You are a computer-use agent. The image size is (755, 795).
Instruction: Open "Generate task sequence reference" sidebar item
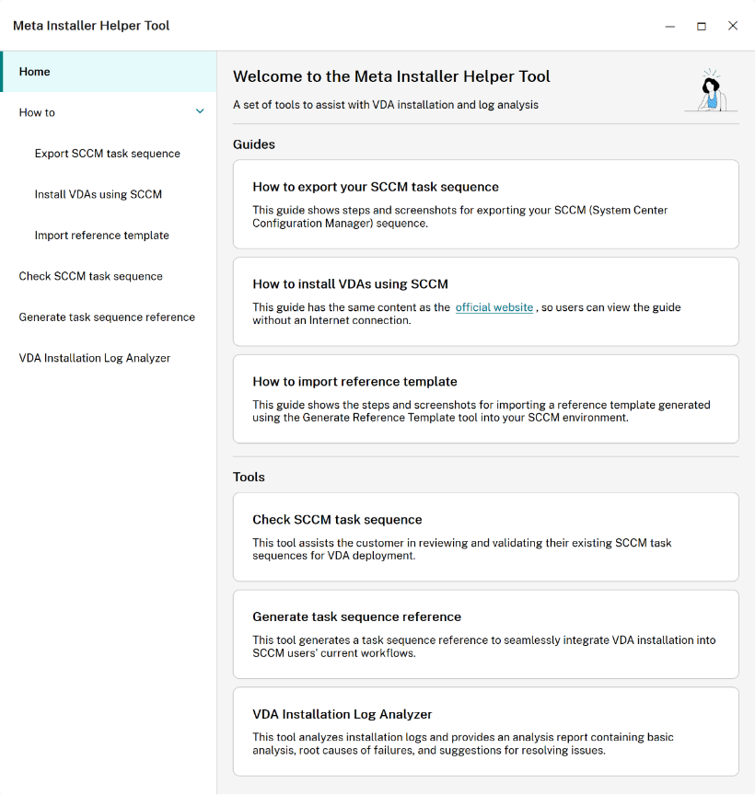[x=107, y=317]
